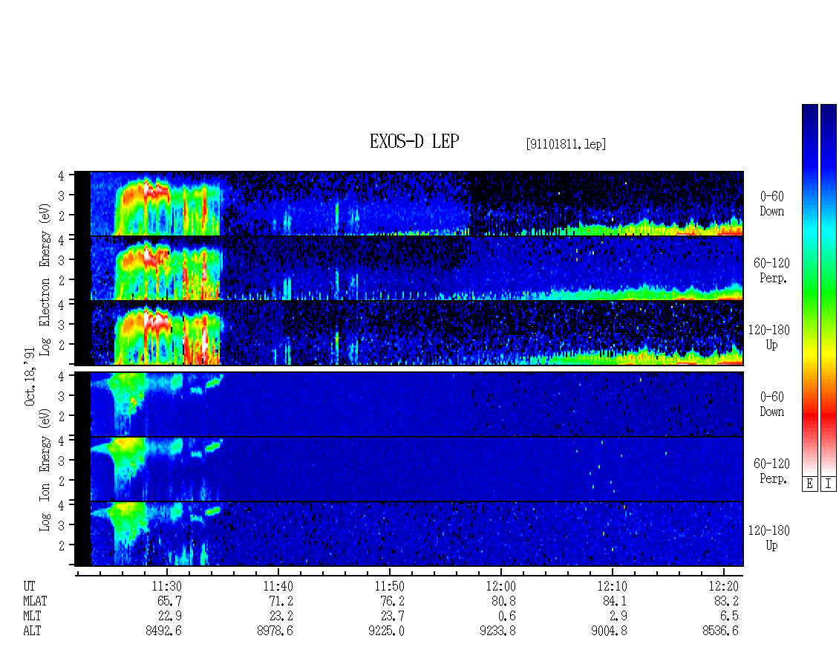Click the I label box under color bar
Image resolution: width=839 pixels, height=650 pixels.
tap(829, 484)
